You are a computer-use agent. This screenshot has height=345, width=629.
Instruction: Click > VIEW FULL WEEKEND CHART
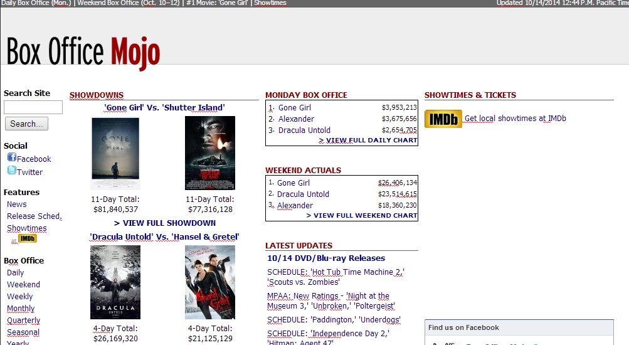click(362, 215)
